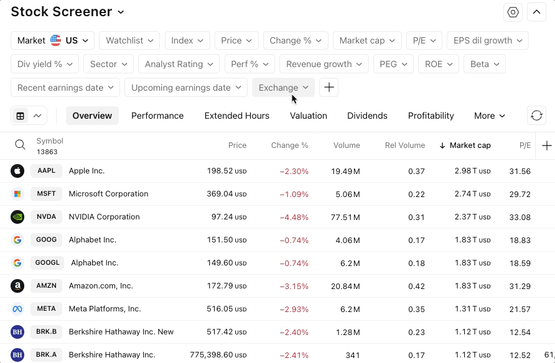555x363 pixels.
Task: Open the Index filter dropdown
Action: point(188,40)
